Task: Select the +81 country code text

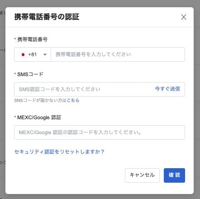Action: tap(33, 54)
